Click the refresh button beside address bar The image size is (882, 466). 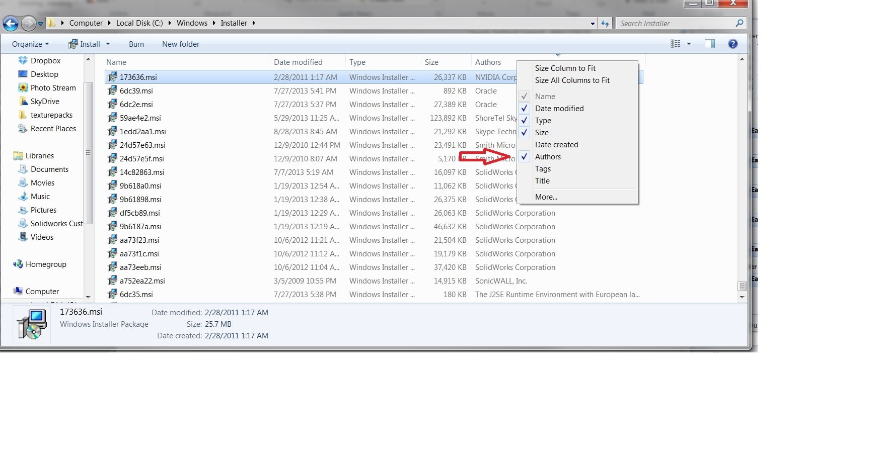pyautogui.click(x=605, y=23)
